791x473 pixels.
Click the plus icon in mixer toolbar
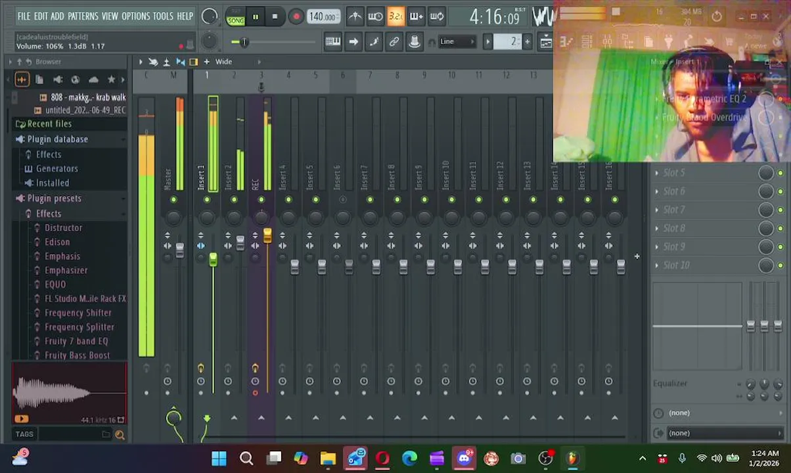click(x=206, y=62)
